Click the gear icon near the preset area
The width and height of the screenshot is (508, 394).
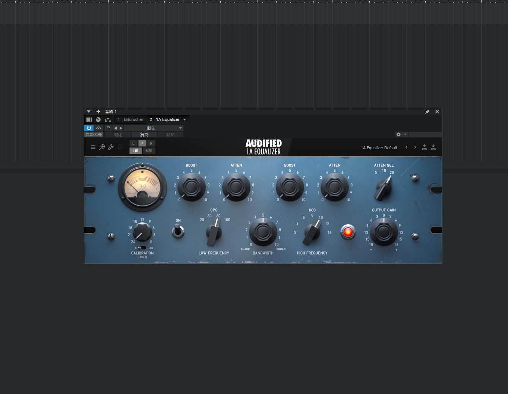(398, 134)
